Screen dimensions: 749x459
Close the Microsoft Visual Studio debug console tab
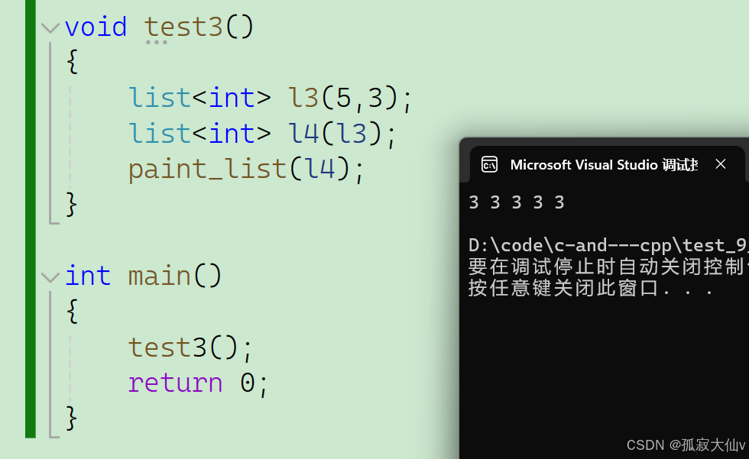click(720, 164)
